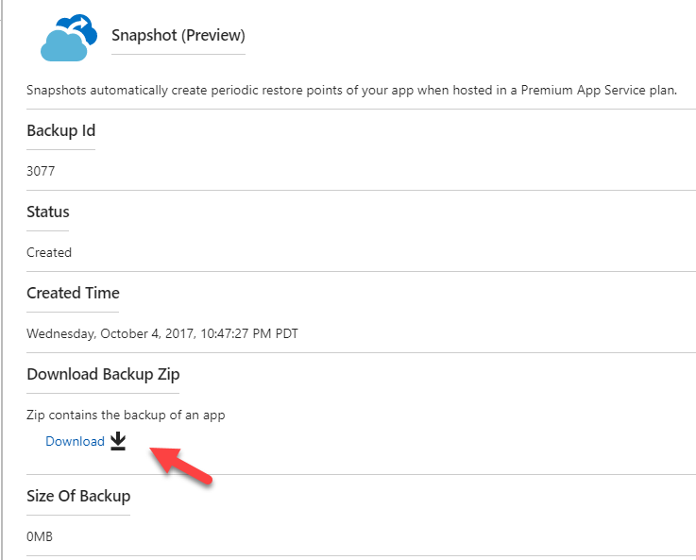
Task: Click '(Preview)' in the Snapshot title
Action: pos(213,36)
